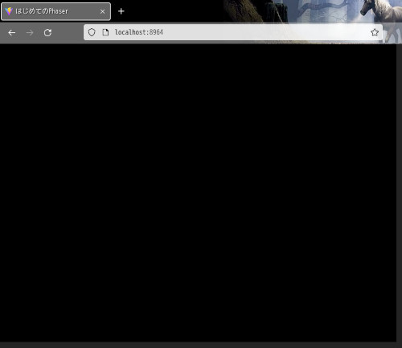Click the horizontal scrollbar strip at the bottom
402x348 pixels.
[x=199, y=345]
